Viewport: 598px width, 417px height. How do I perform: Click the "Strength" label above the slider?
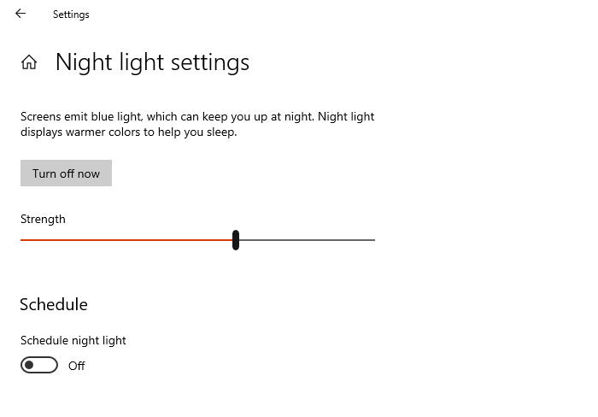tap(43, 219)
